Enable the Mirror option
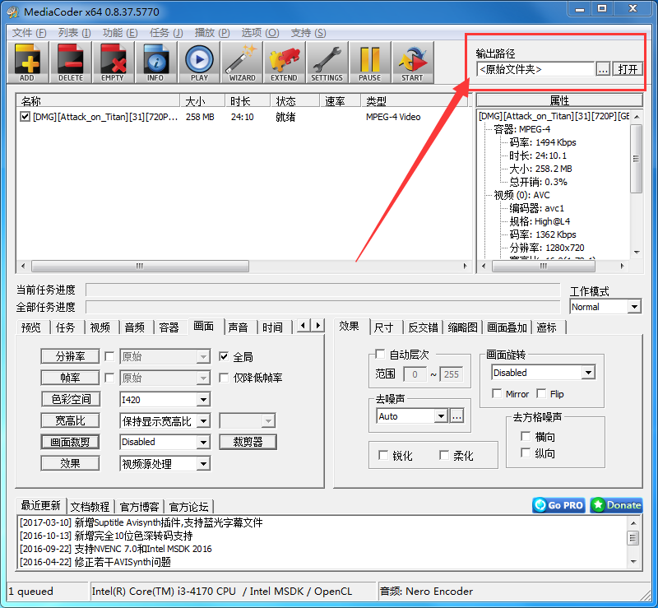This screenshot has width=658, height=608. [496, 394]
